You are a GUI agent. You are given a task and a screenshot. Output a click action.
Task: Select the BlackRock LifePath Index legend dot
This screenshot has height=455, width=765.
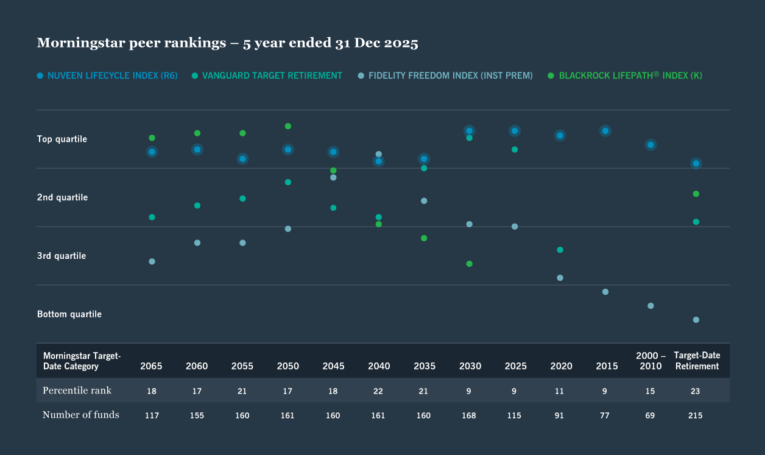(549, 76)
